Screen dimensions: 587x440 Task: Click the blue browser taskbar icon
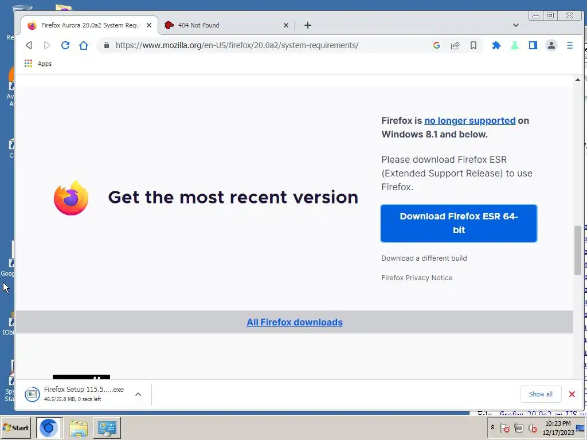(x=49, y=427)
